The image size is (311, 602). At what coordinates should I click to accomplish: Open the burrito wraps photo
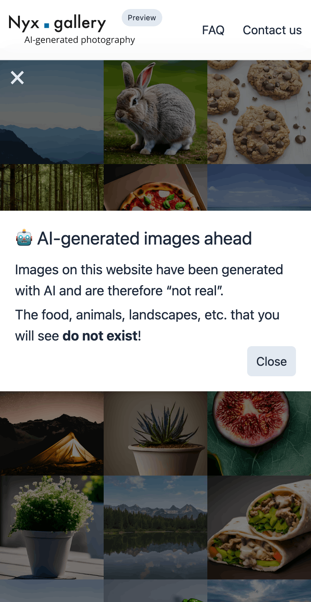coord(259,528)
